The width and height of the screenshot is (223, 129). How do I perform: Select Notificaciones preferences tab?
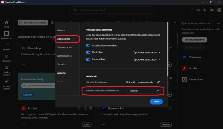tap(64, 56)
